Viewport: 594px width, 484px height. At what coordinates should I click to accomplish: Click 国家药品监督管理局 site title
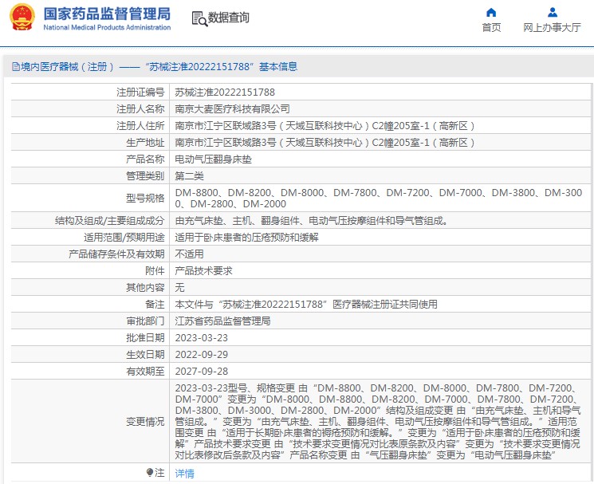[107, 14]
